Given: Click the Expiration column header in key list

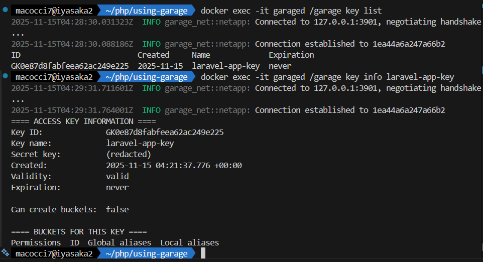Looking at the screenshot, I should point(291,55).
